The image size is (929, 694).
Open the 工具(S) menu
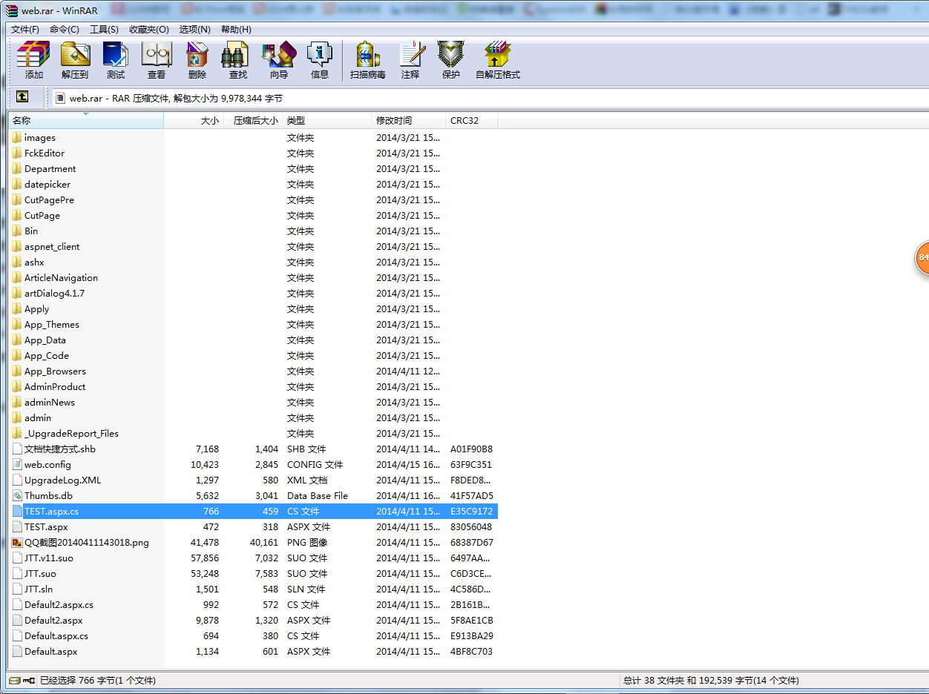click(104, 29)
